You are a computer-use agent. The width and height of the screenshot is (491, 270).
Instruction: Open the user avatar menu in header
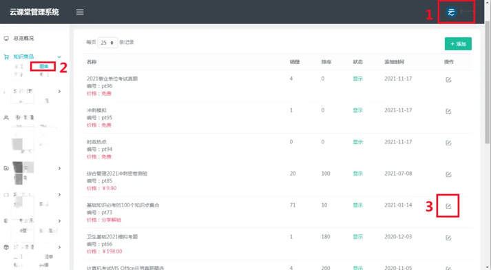[x=451, y=12]
